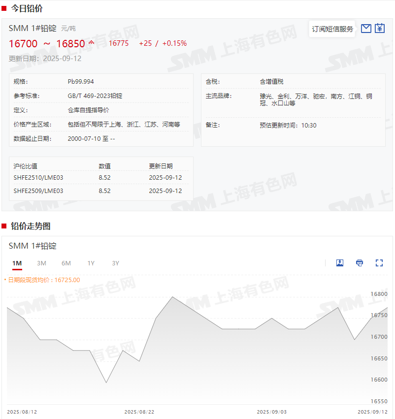Click the 订阅短信服务 button
395x419 pixels.
332,29
